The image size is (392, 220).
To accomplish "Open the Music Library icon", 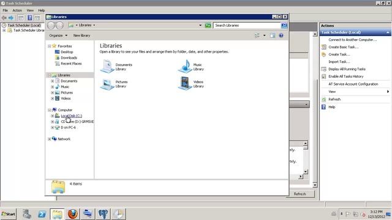I will tap(185, 67).
